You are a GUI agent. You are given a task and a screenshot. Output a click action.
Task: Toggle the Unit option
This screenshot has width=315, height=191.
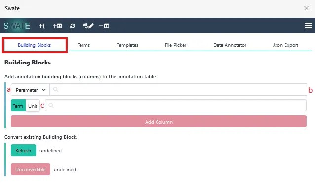pyautogui.click(x=33, y=105)
